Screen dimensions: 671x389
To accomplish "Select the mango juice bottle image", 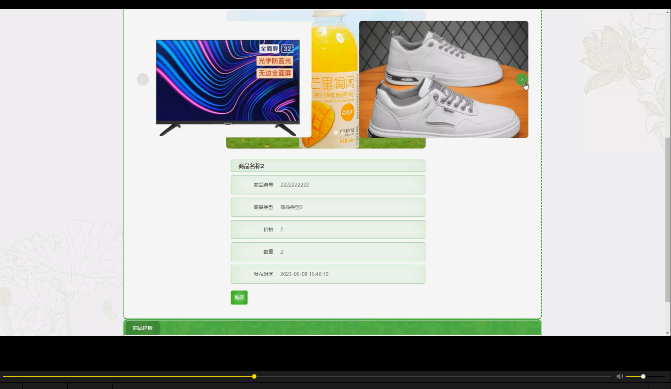I will tap(335, 80).
